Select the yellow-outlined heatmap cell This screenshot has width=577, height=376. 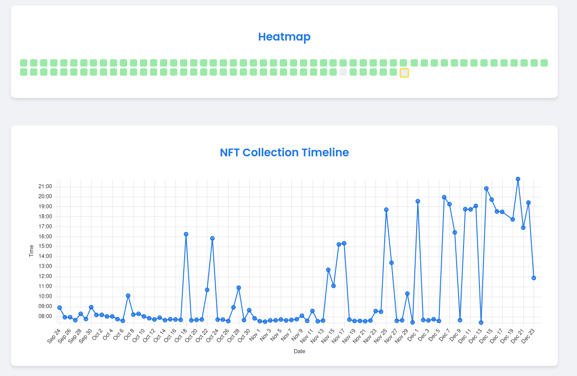(x=404, y=73)
